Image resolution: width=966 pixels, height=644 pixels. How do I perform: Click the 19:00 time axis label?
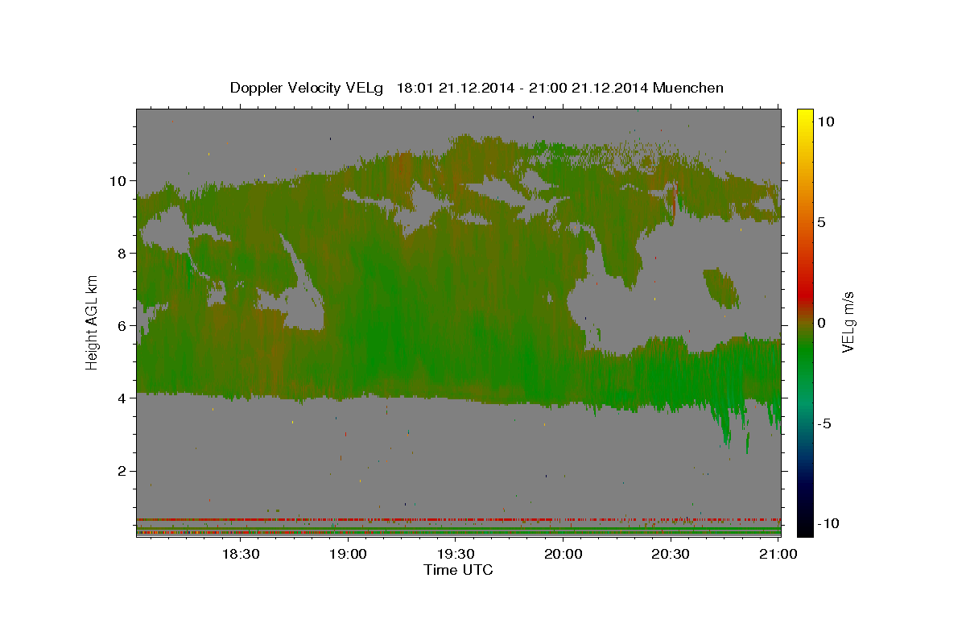(348, 554)
